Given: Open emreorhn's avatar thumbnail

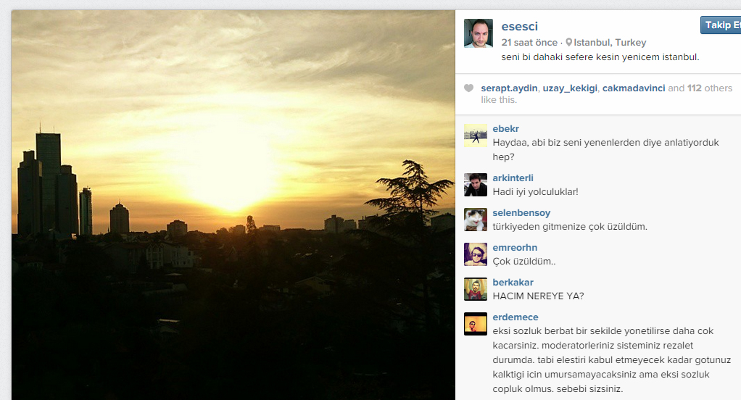Looking at the screenshot, I should pyautogui.click(x=476, y=254).
